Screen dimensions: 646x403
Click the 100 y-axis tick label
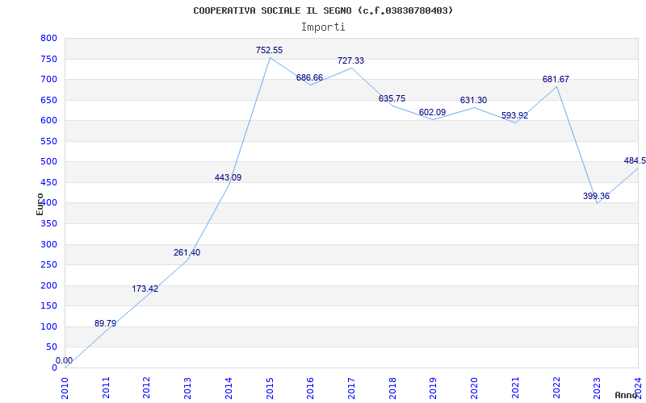(x=48, y=327)
